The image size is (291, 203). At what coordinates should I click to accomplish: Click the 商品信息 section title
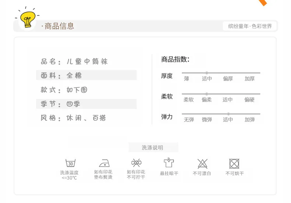click(59, 26)
